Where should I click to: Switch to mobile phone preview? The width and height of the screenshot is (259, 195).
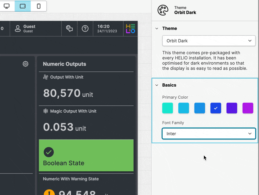click(x=39, y=6)
